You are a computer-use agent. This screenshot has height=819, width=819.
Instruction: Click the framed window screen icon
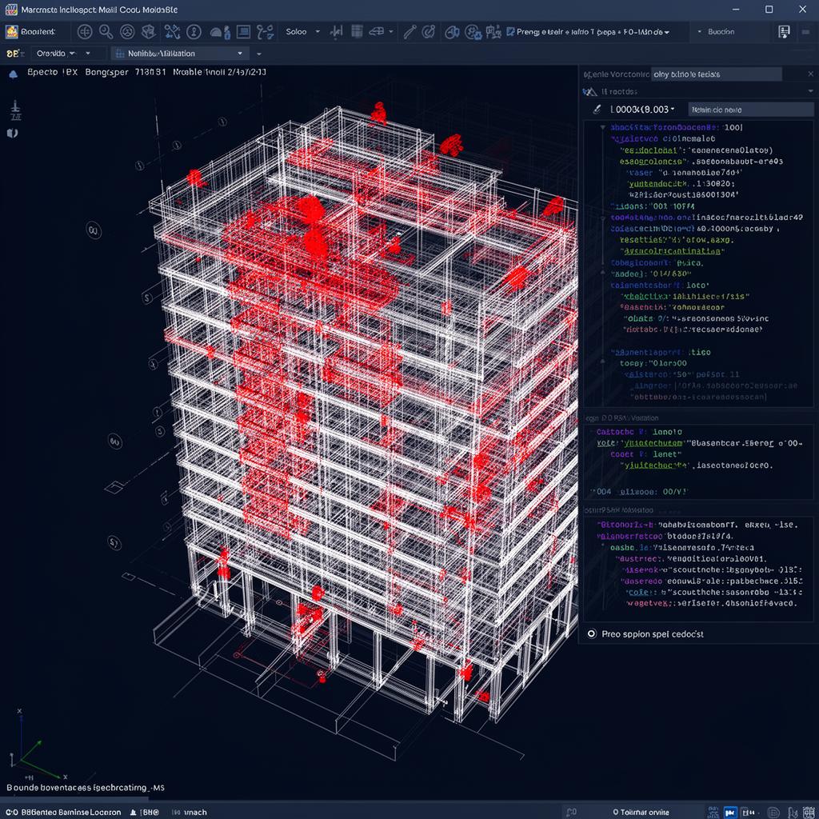point(243,32)
